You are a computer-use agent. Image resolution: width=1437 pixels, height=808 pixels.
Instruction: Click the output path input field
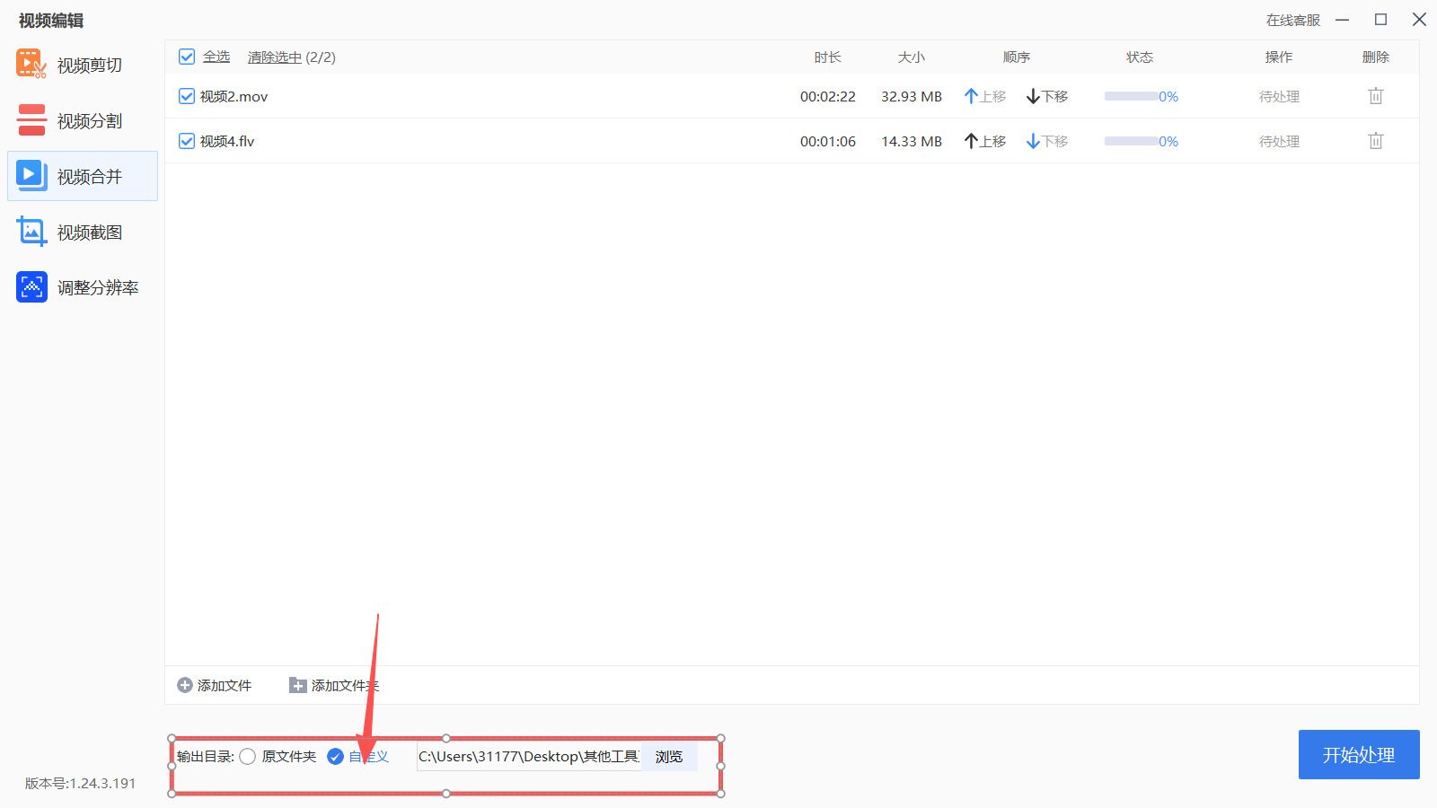coord(529,757)
